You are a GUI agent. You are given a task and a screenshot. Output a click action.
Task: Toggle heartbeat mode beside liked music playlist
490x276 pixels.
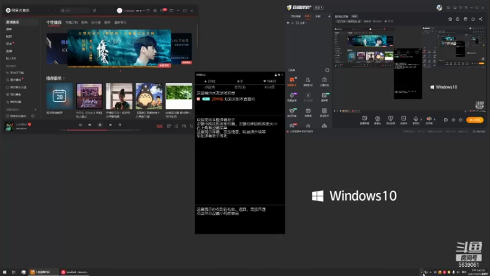(x=33, y=116)
